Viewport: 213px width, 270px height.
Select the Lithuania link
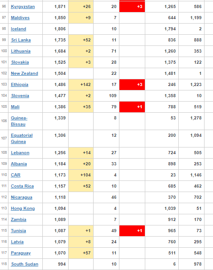coord(20,51)
